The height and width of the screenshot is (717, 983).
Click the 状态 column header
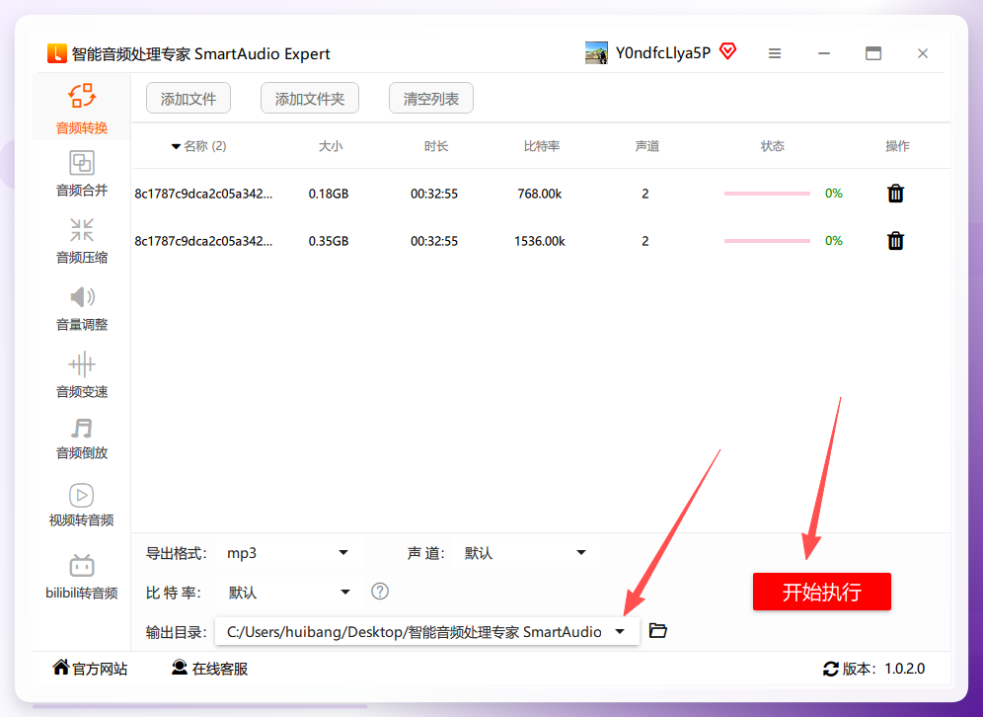tap(773, 146)
